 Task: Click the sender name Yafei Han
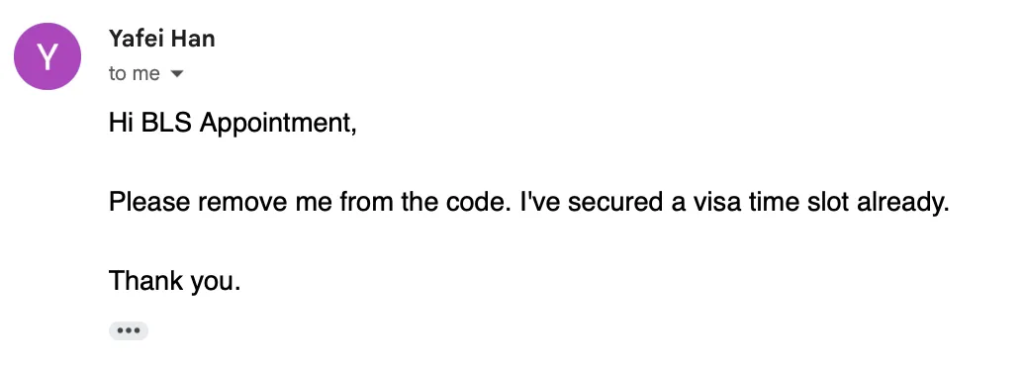pos(162,39)
